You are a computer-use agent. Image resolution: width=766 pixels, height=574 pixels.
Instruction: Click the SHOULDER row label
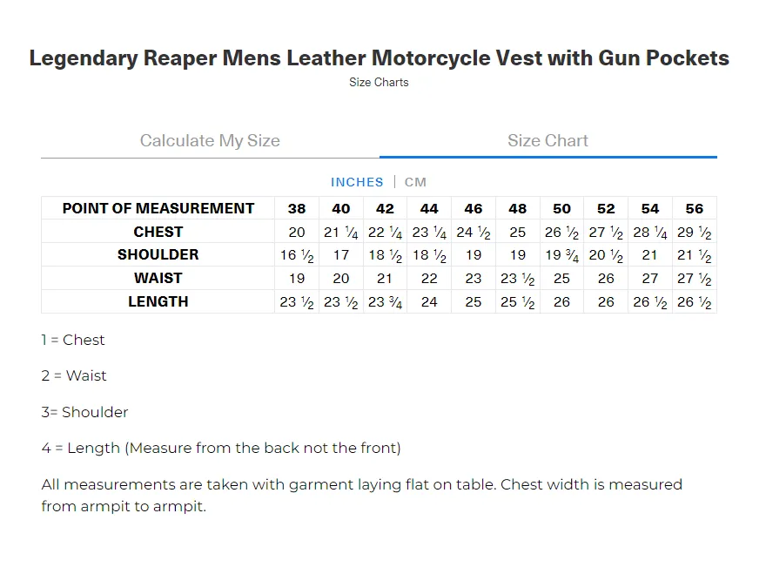tap(158, 255)
